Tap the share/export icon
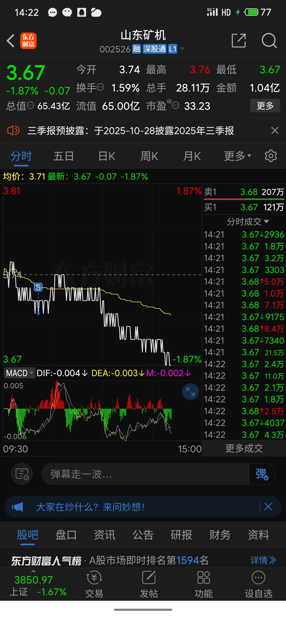Image resolution: width=286 pixels, height=619 pixels. pyautogui.click(x=239, y=41)
